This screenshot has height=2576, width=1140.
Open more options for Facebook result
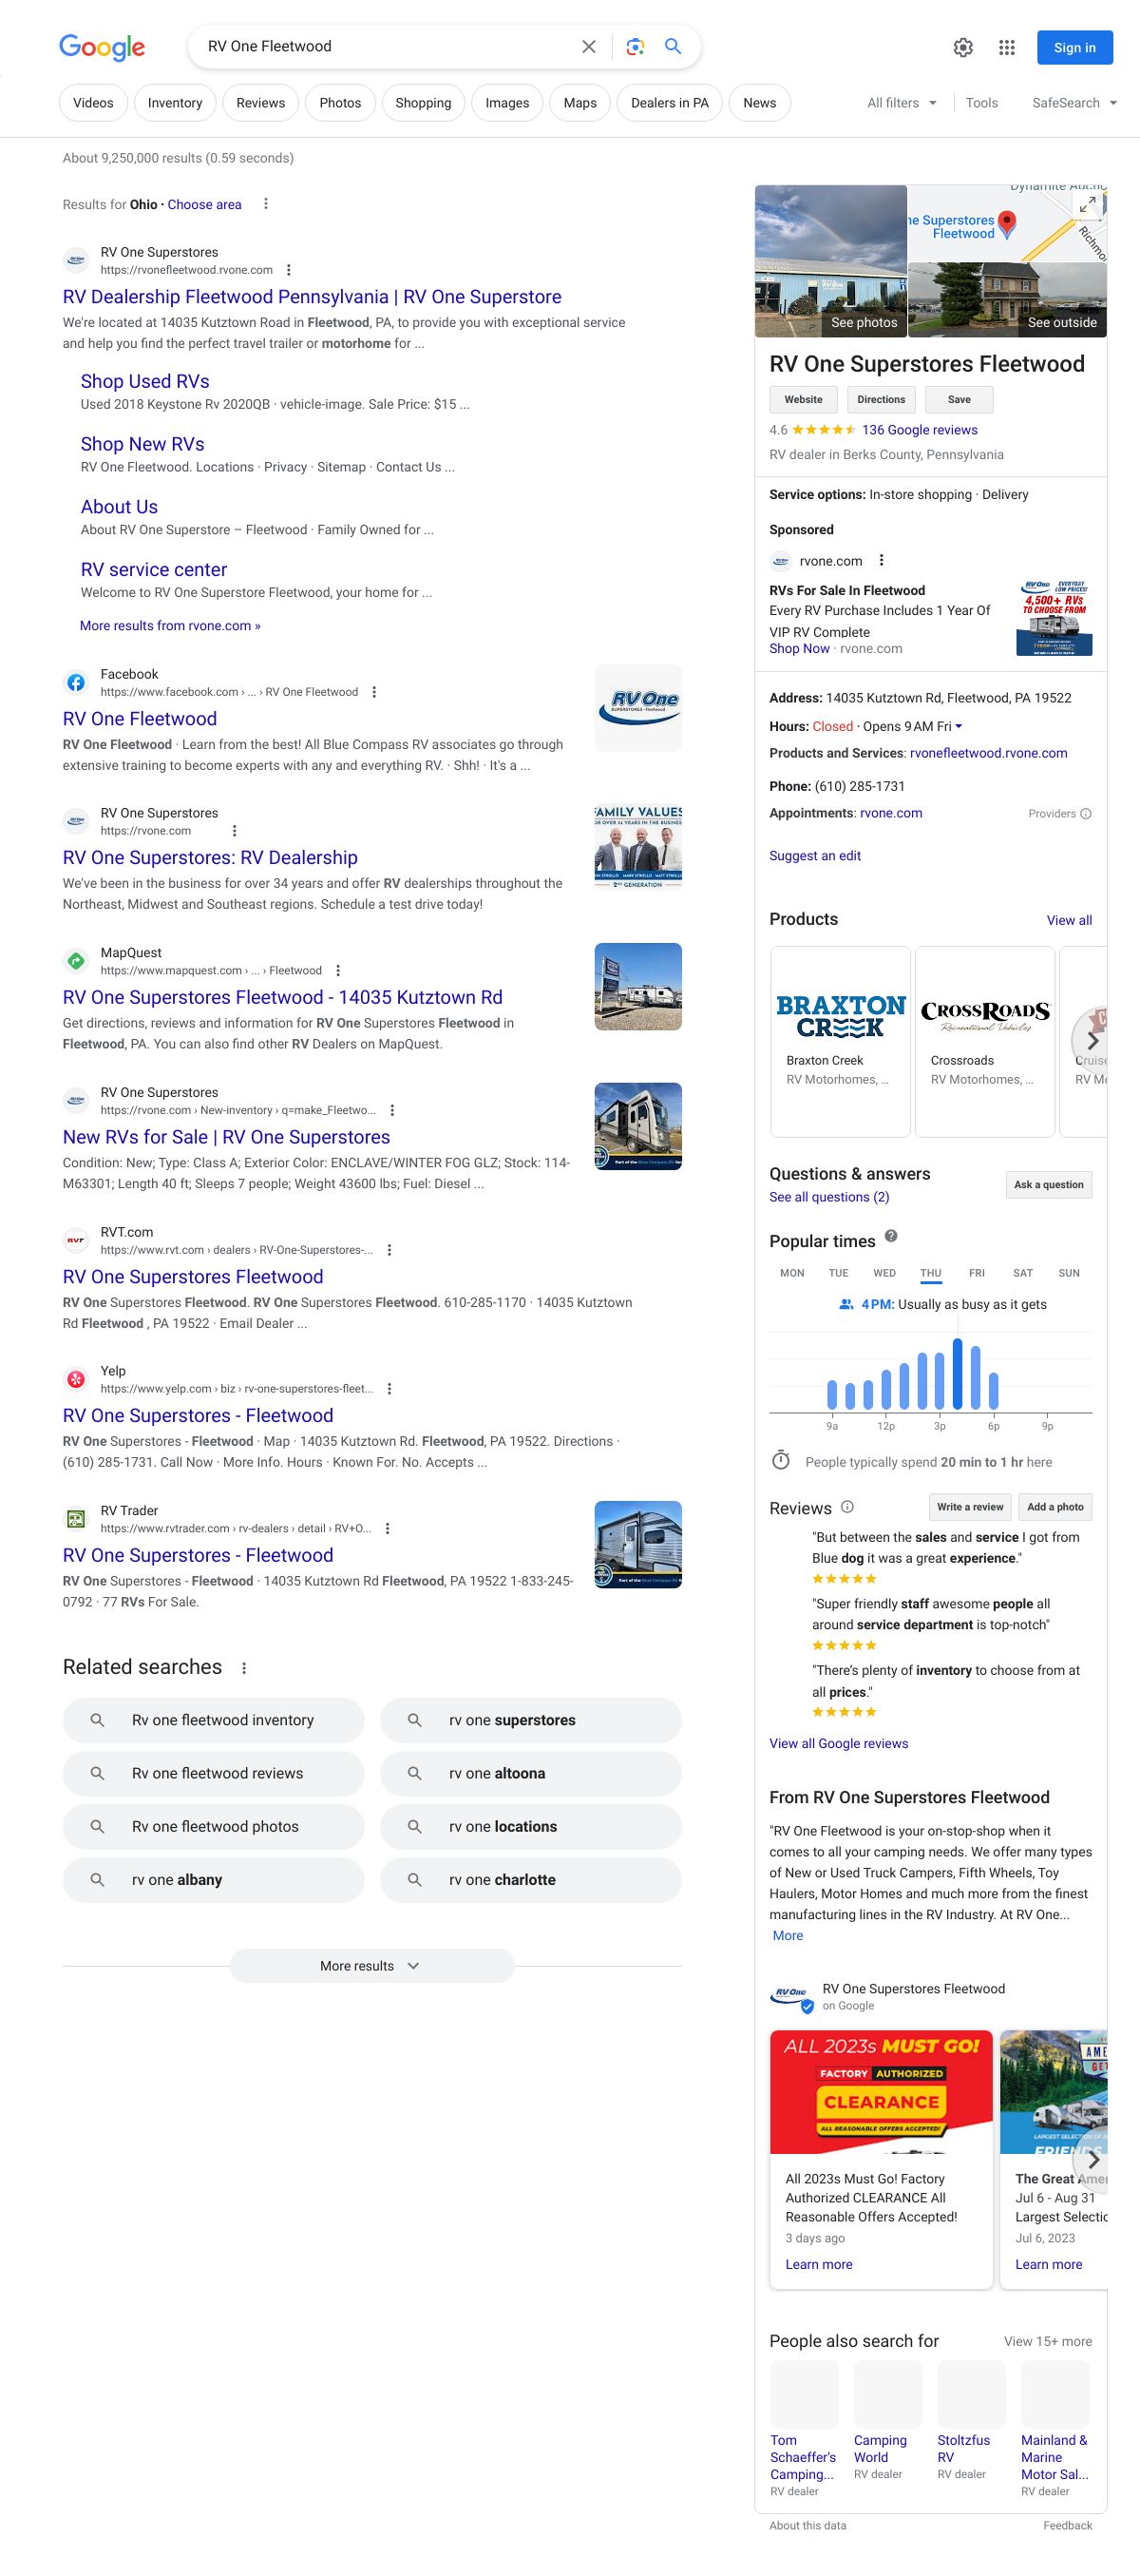[373, 692]
